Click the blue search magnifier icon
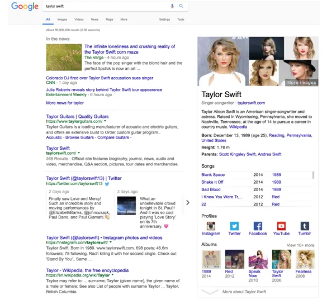This screenshot has height=300, width=322. [181, 6]
